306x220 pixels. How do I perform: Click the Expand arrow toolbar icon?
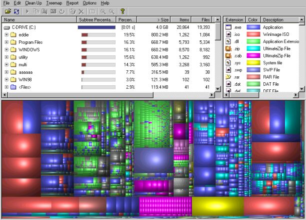27,11
